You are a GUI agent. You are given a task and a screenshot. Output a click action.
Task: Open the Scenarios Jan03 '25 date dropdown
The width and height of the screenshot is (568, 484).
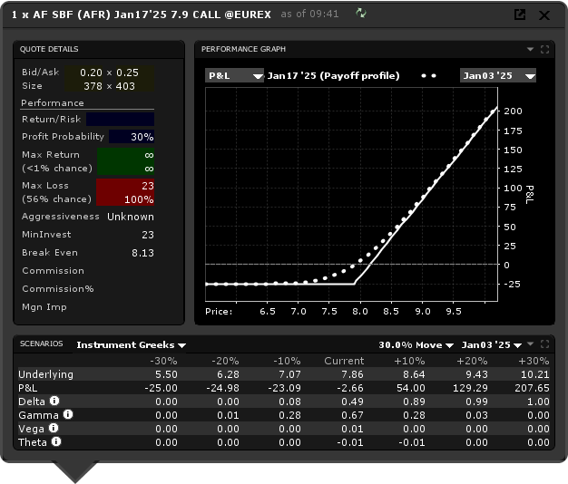point(492,345)
